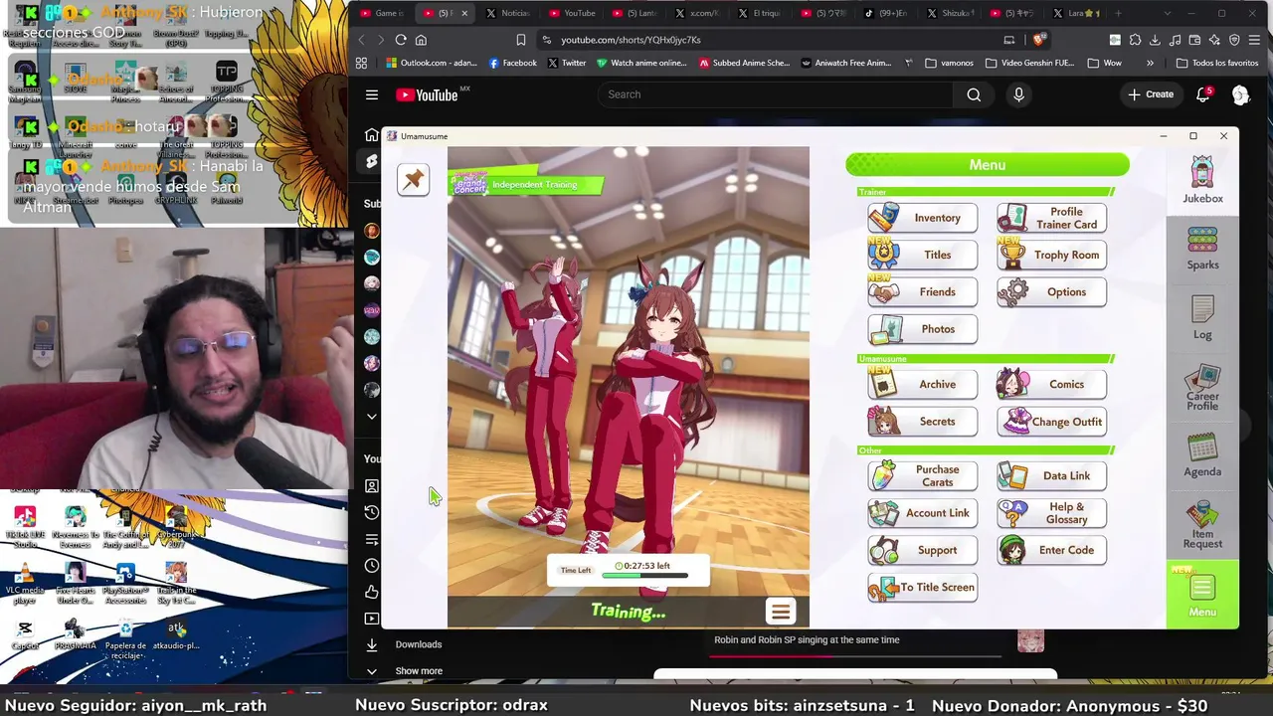Go to the browser home page

[421, 40]
